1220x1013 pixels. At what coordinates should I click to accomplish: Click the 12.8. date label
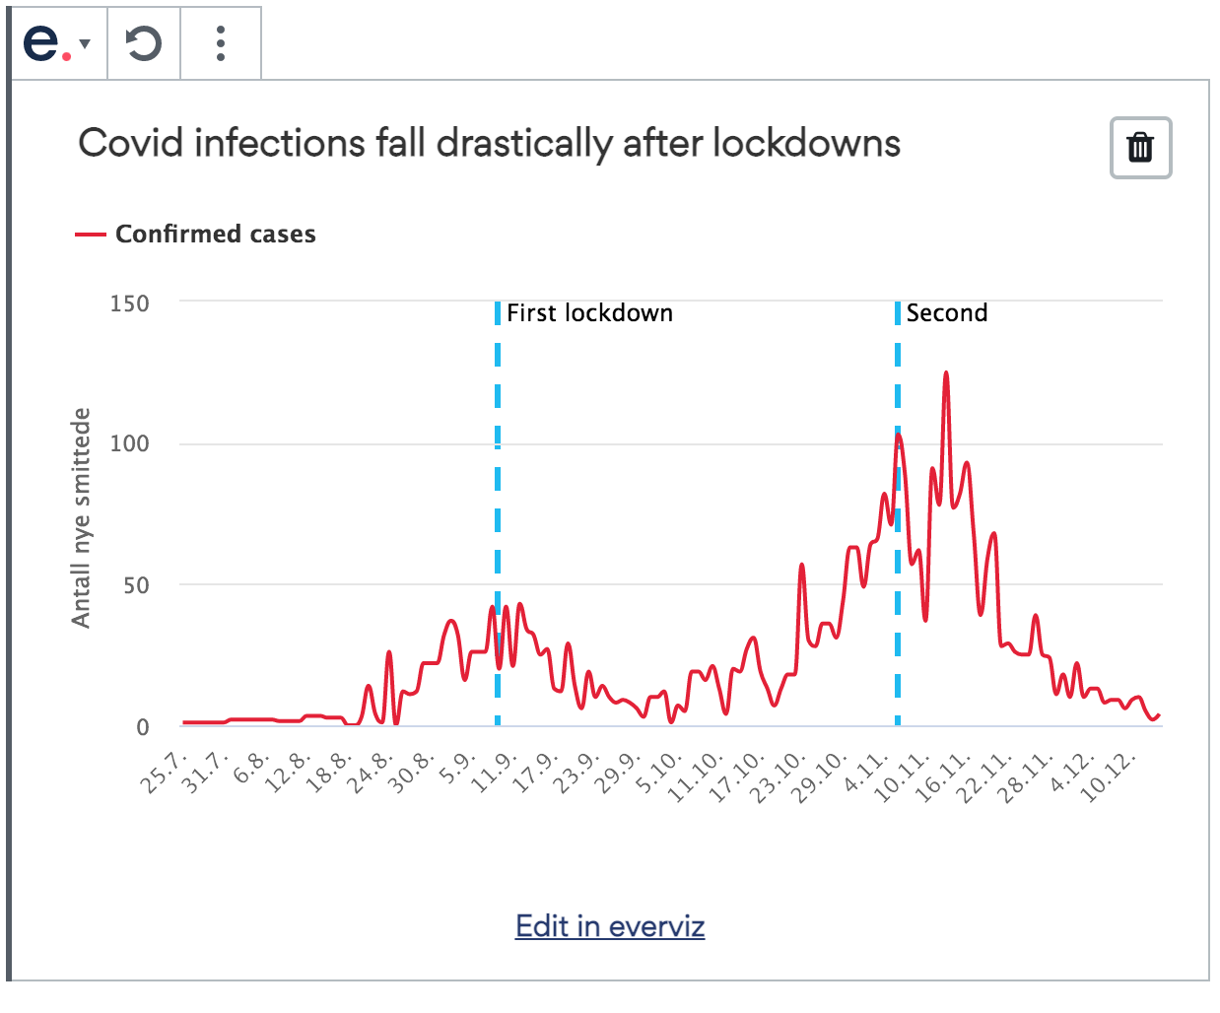288,773
